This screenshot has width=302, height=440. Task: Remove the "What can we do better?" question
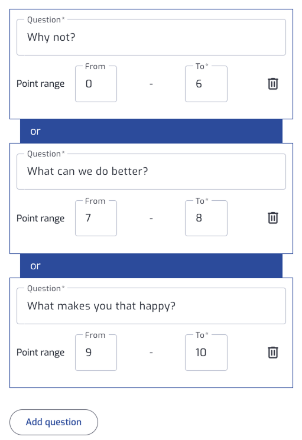coord(273,218)
